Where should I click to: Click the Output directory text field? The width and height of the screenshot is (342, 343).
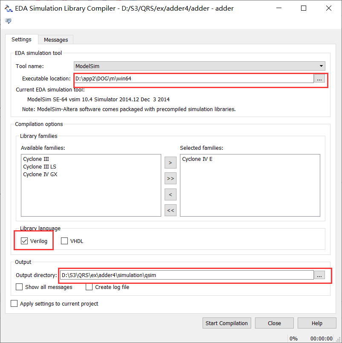tap(187, 275)
